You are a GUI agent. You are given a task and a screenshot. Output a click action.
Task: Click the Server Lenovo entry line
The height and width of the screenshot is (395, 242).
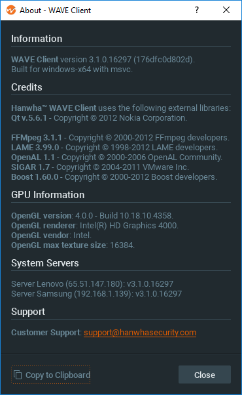coord(92,284)
